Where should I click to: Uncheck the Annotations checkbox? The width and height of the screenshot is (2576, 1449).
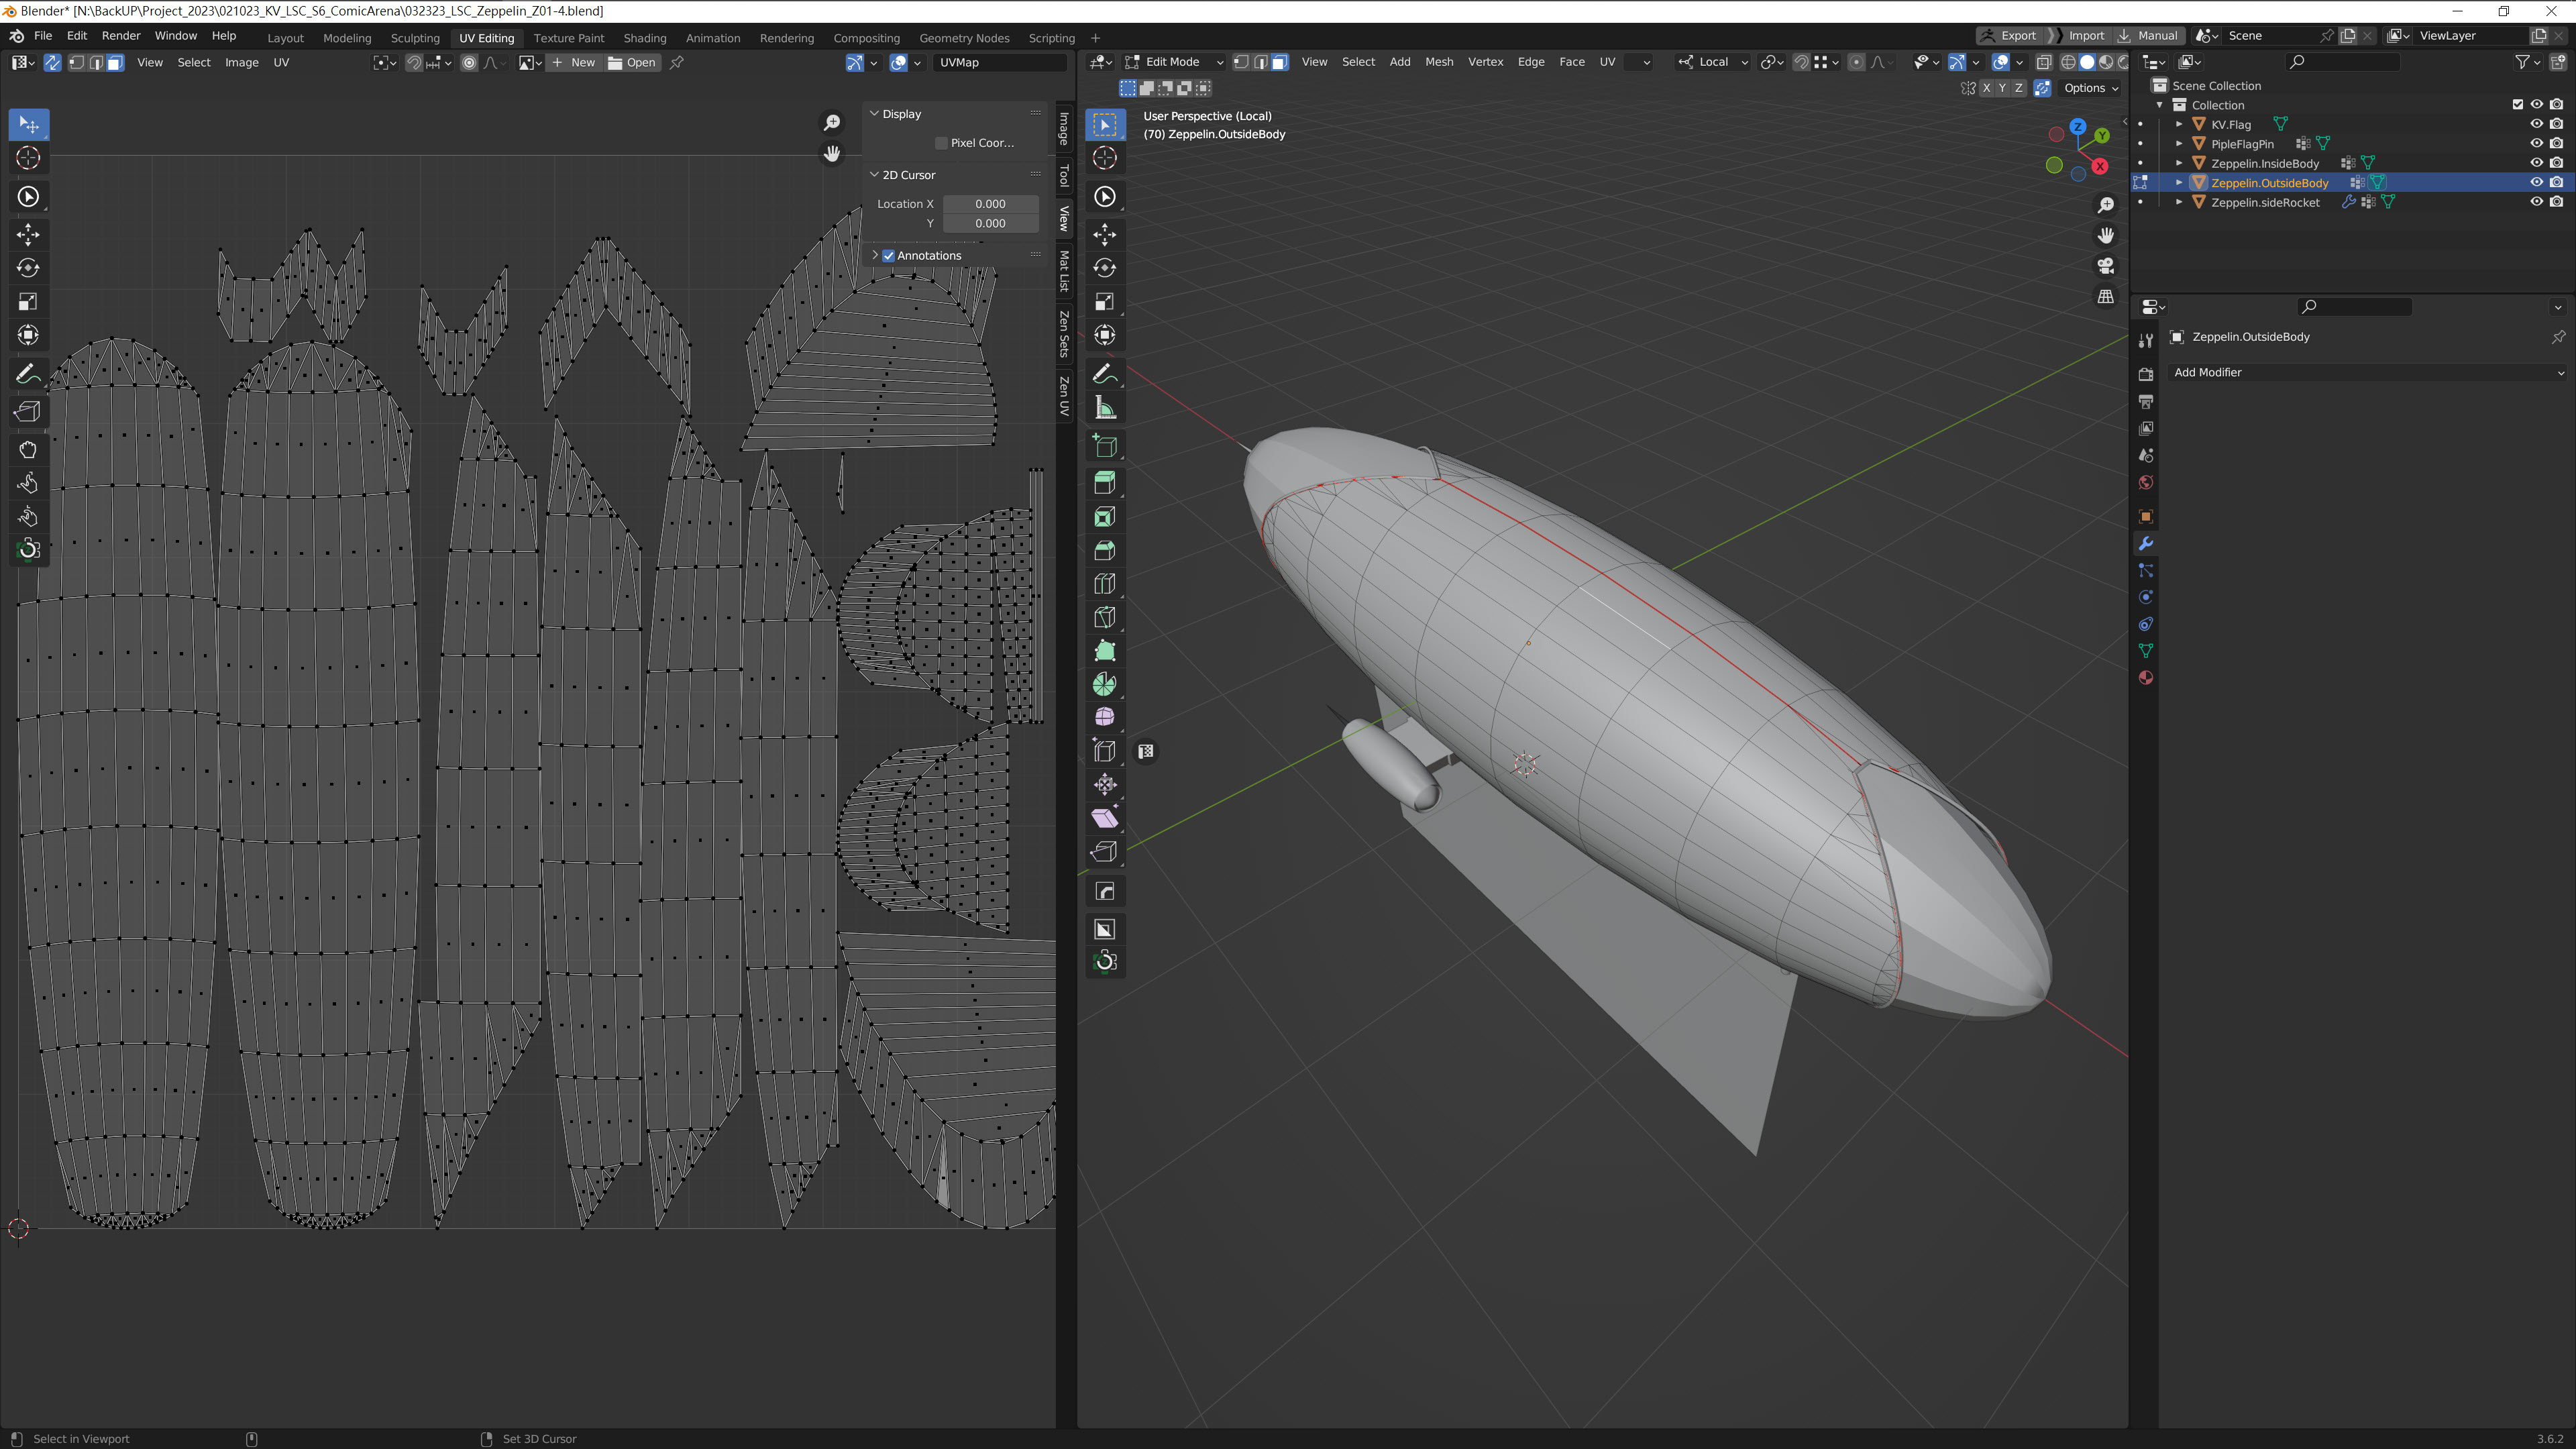click(x=888, y=255)
